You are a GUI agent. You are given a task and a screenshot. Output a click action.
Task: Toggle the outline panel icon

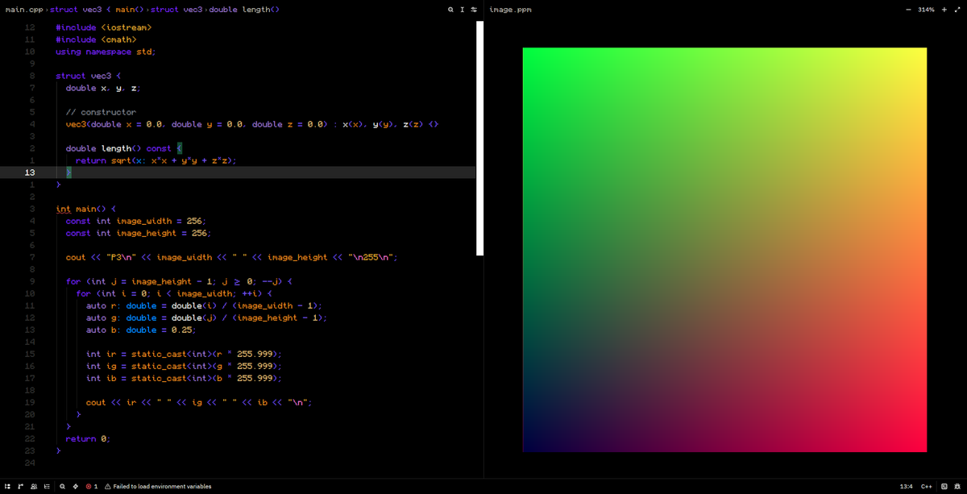(x=47, y=487)
